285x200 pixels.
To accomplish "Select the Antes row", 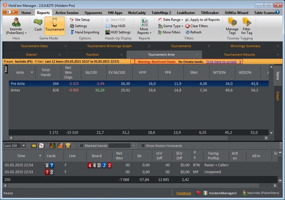I will coord(139,90).
